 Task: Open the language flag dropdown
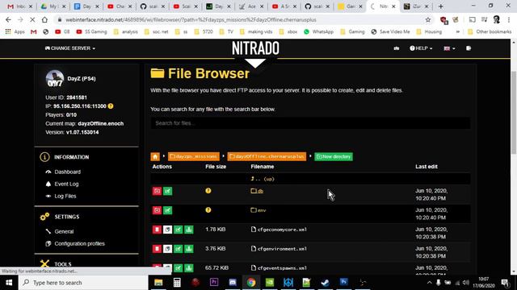449,48
